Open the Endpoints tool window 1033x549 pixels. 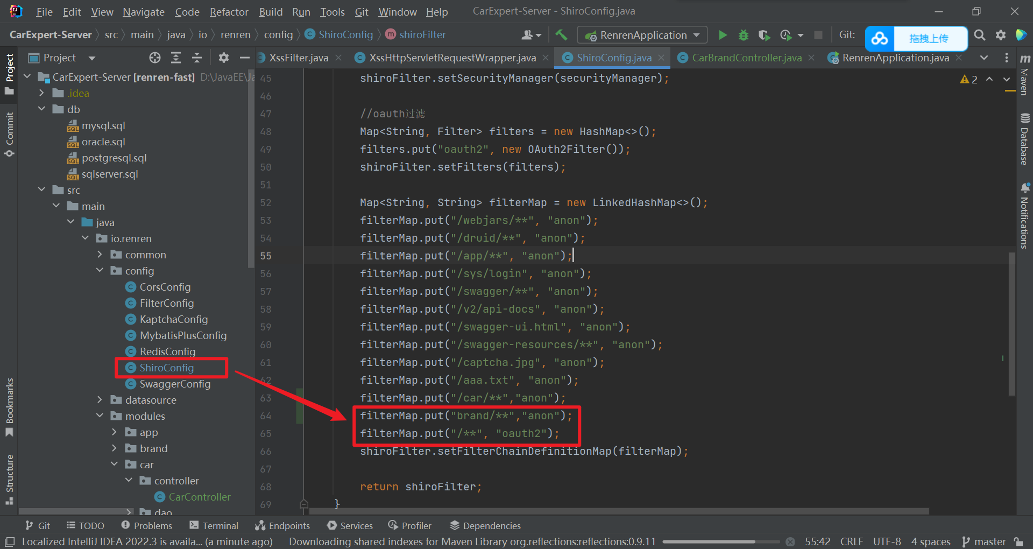click(282, 525)
